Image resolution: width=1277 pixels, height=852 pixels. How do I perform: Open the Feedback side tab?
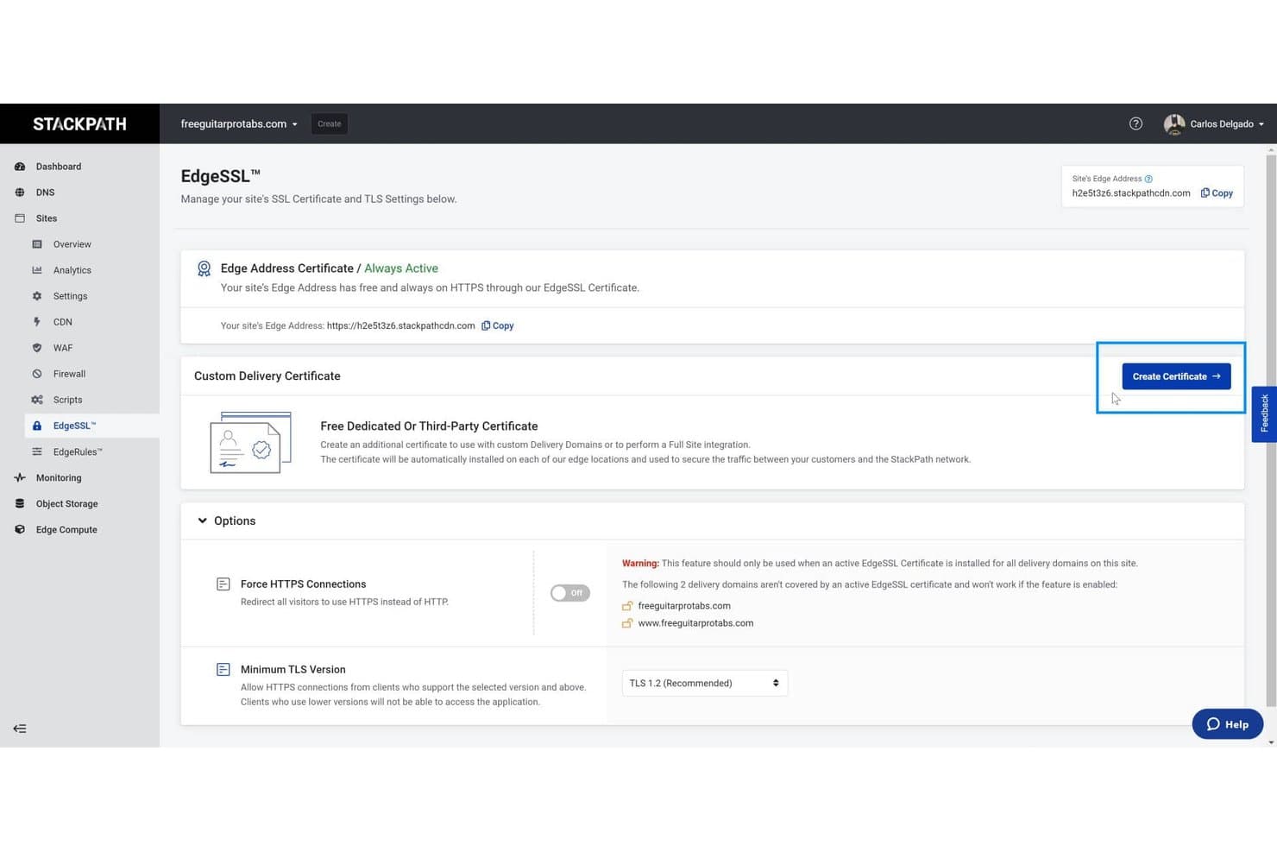tap(1264, 413)
